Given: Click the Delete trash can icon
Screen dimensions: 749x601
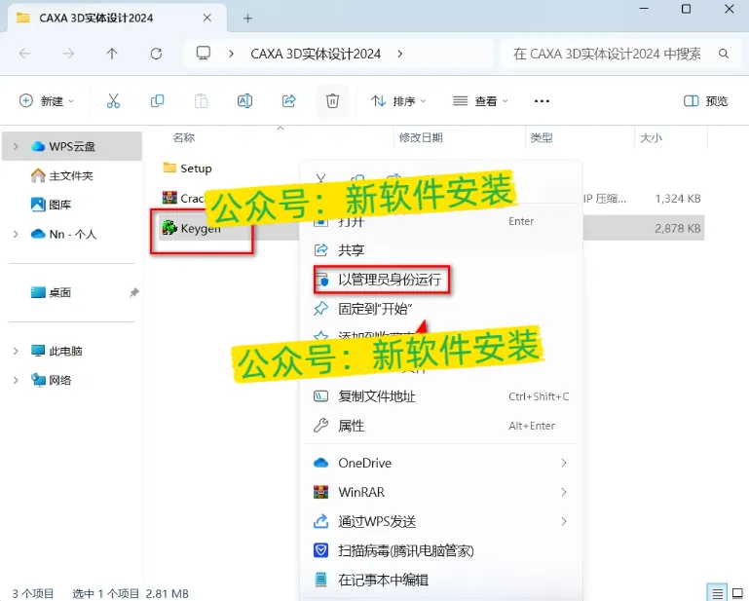Looking at the screenshot, I should (x=332, y=100).
